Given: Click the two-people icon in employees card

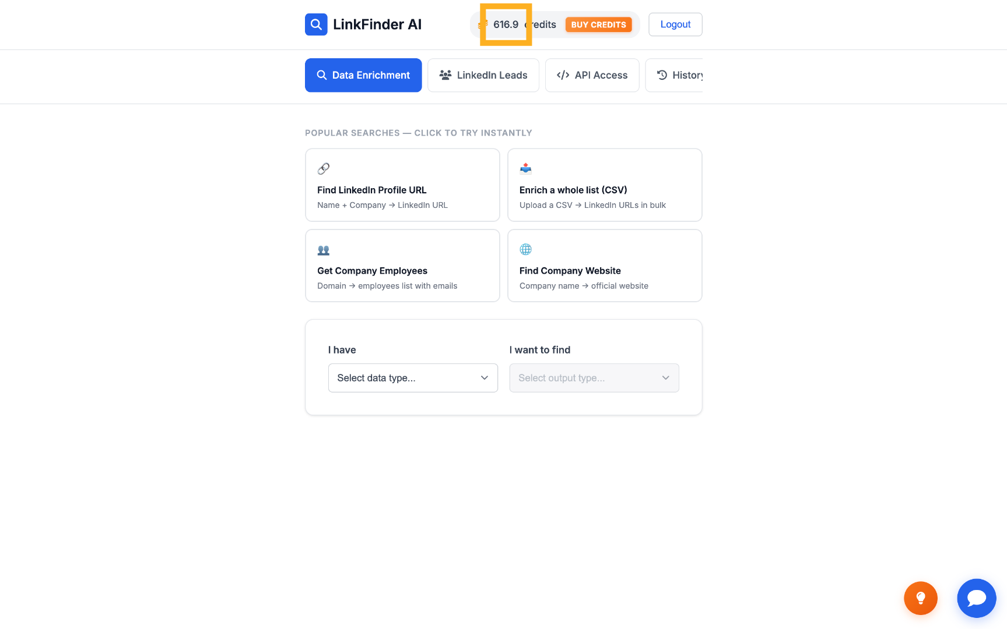Looking at the screenshot, I should (324, 250).
